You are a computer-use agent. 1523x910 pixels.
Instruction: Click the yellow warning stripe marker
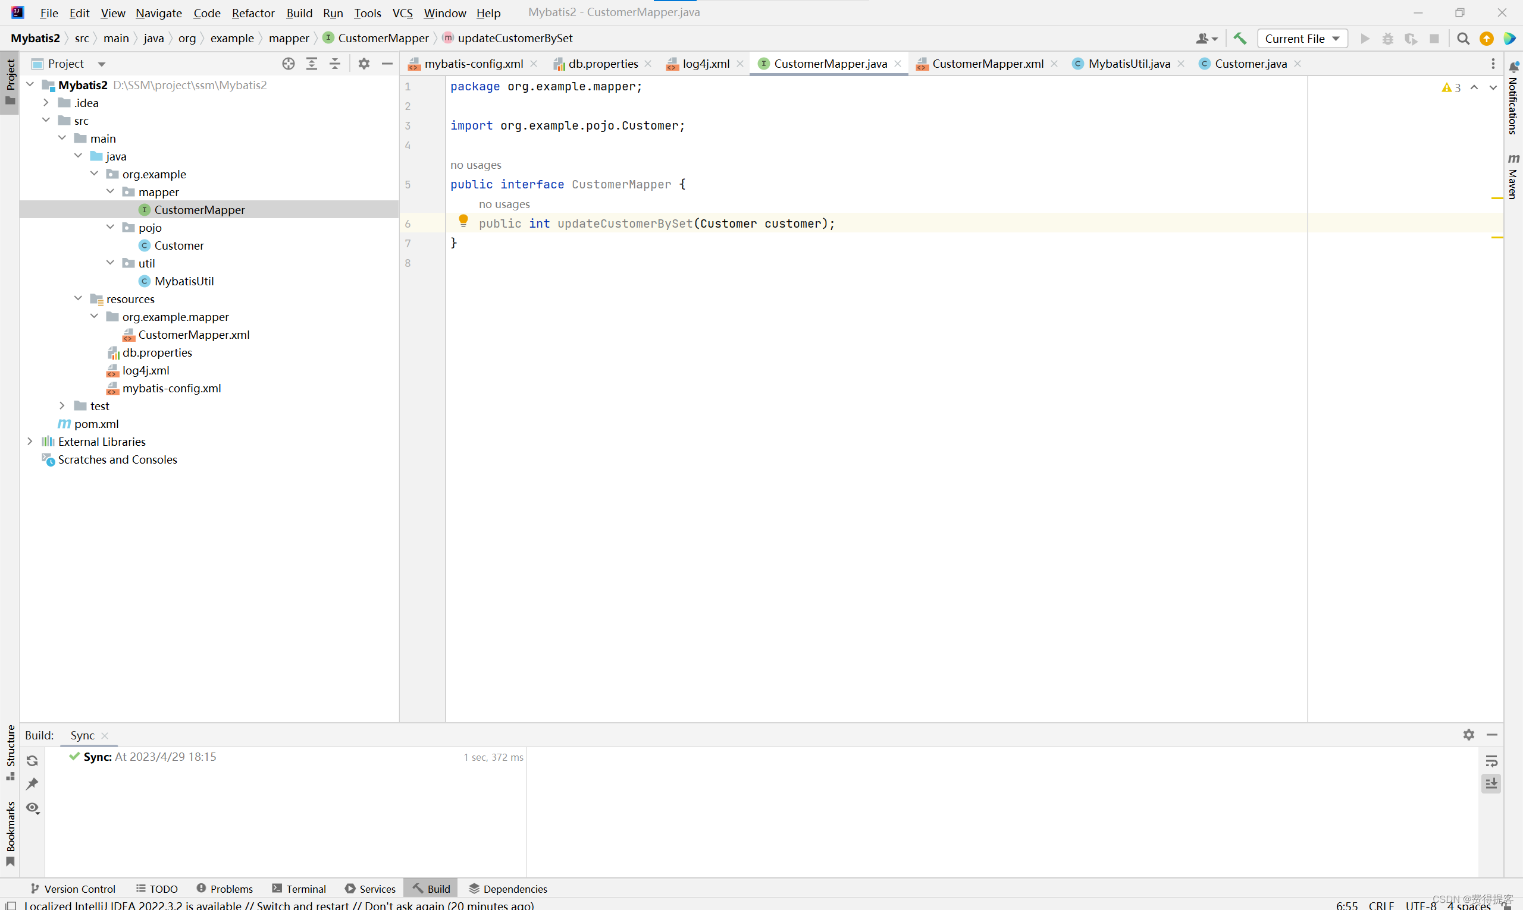coord(1497,198)
